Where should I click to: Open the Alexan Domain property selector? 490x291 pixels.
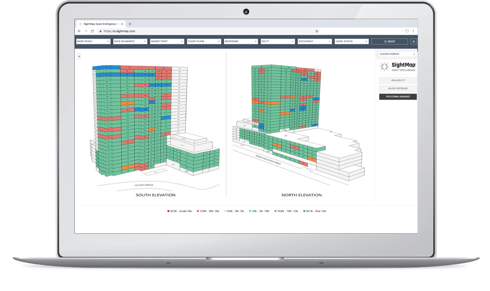[x=397, y=54]
